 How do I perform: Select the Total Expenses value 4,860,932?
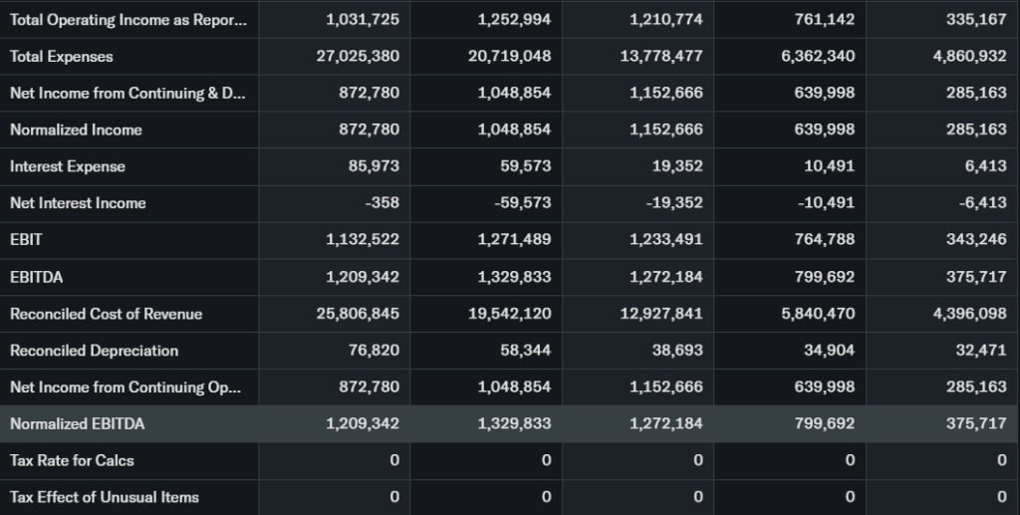[x=969, y=57]
